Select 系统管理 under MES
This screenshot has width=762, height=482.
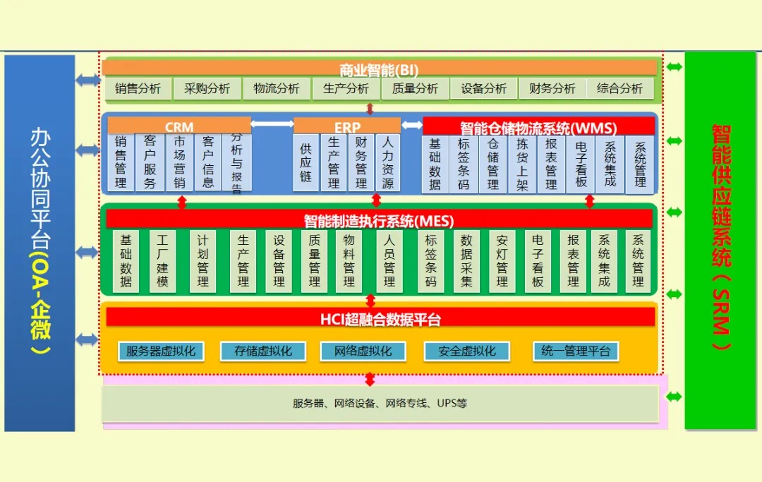coord(638,261)
